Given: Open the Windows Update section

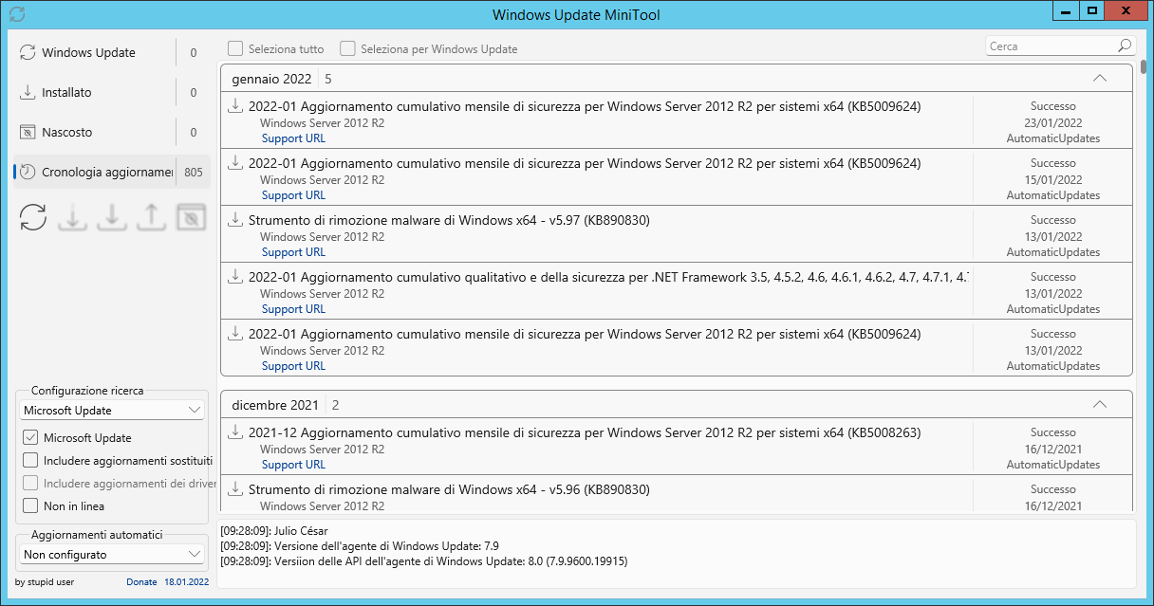Looking at the screenshot, I should (112, 53).
